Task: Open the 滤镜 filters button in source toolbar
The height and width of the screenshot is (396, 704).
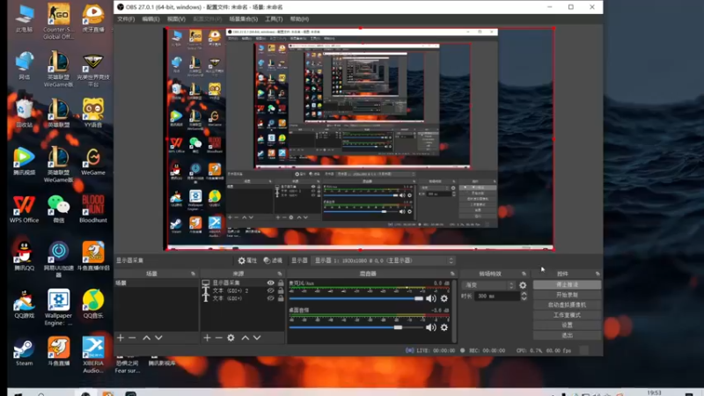Action: click(x=273, y=260)
